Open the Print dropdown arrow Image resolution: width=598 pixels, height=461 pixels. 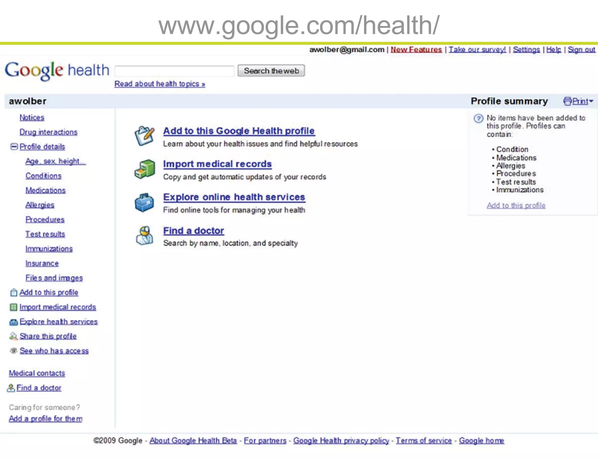coord(591,101)
